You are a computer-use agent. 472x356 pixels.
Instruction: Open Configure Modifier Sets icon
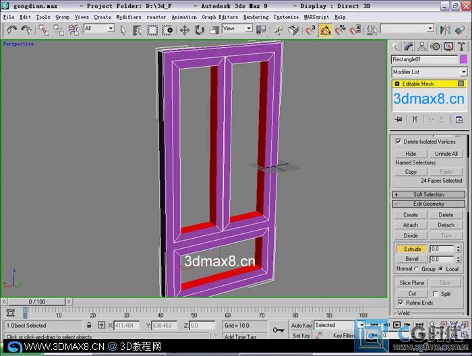pyautogui.click(x=459, y=119)
